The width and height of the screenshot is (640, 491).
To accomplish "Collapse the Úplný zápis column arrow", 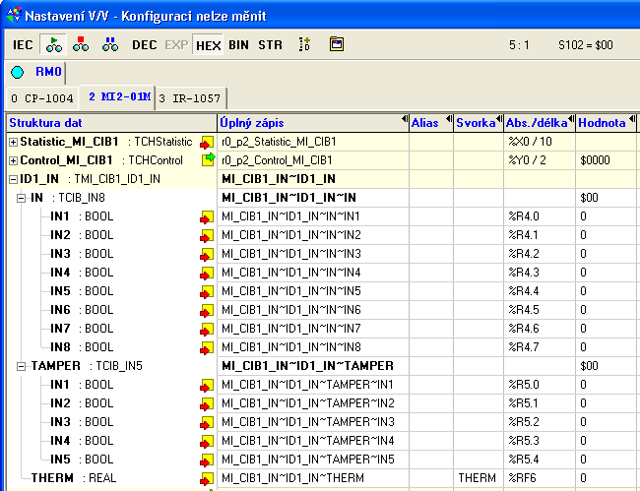I will (405, 119).
